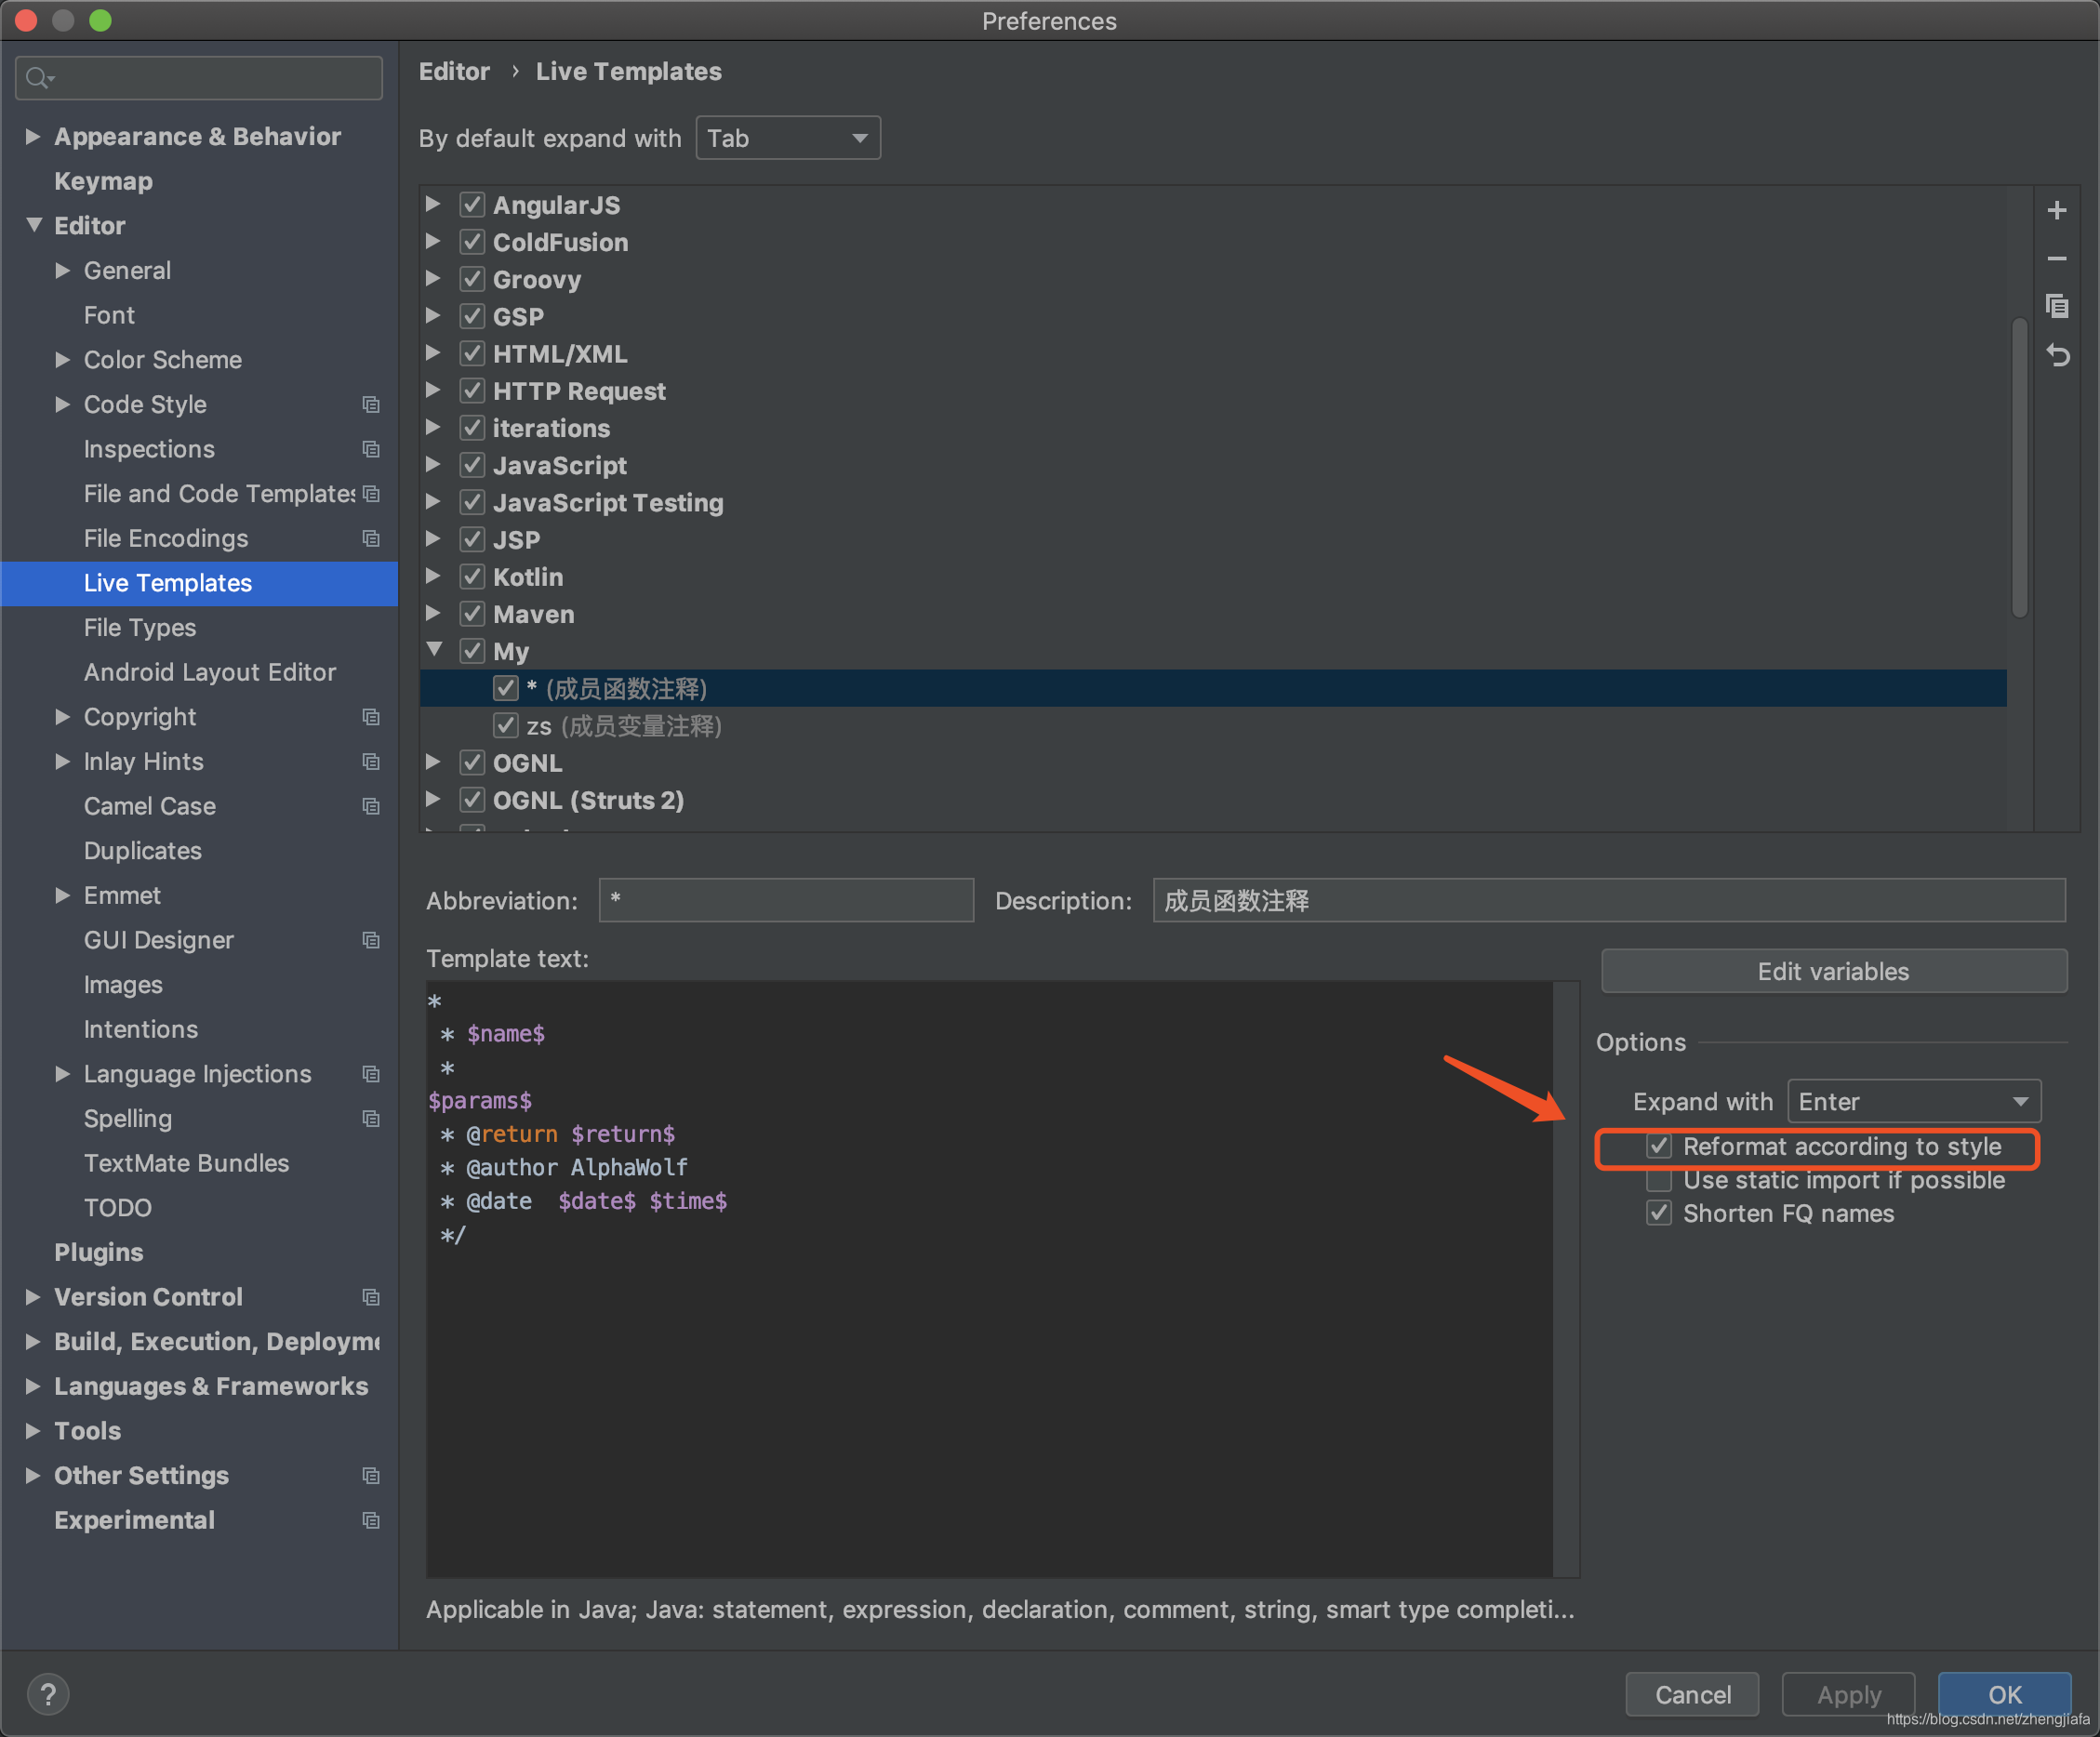Toggle Reformat according to style checkbox
This screenshot has width=2100, height=1737.
(1659, 1146)
